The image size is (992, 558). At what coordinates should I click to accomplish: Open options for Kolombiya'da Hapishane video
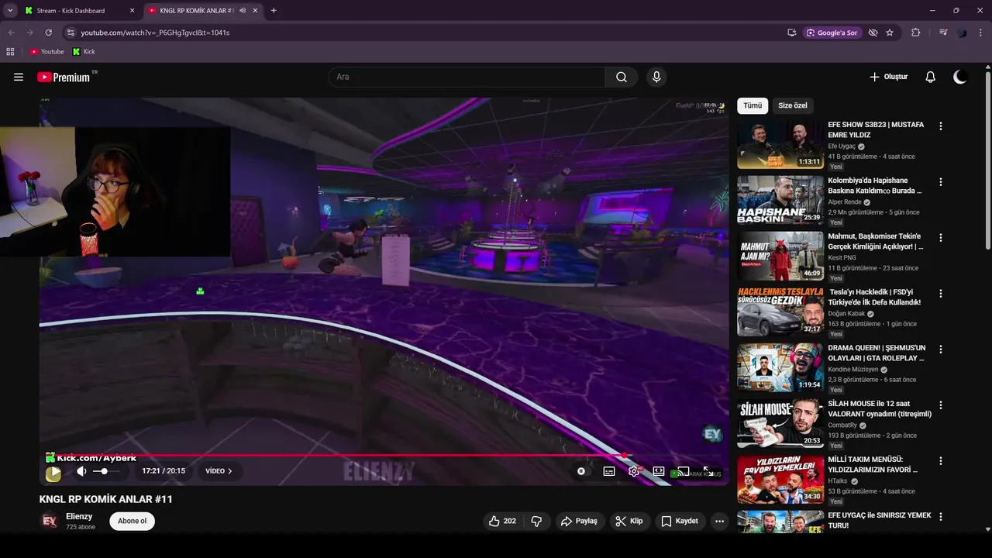[x=941, y=181]
